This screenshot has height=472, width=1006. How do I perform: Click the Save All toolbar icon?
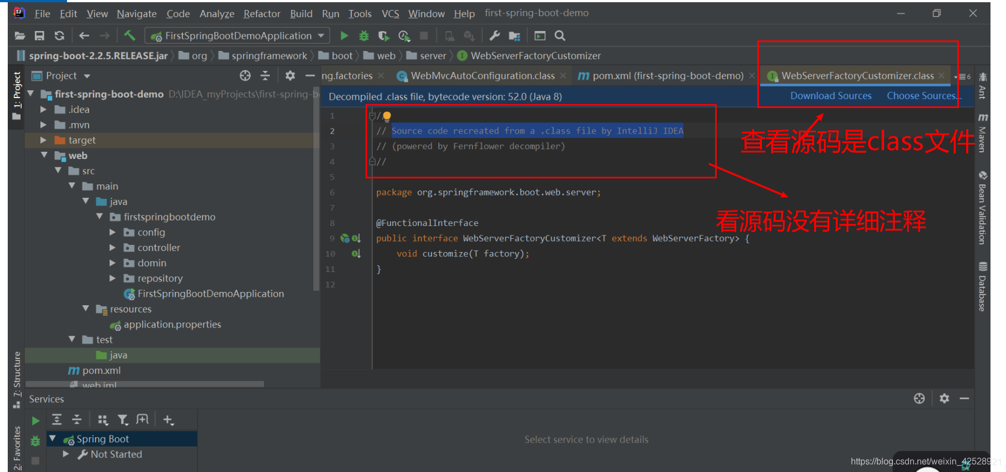pyautogui.click(x=39, y=36)
